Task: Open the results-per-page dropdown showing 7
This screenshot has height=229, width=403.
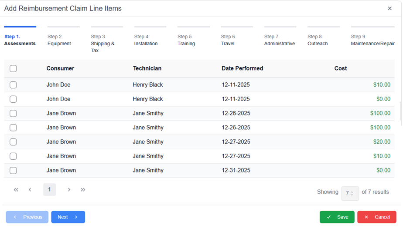Action: tap(350, 193)
